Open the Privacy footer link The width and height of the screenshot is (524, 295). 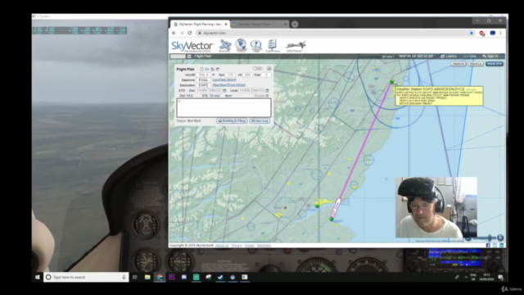(x=237, y=246)
